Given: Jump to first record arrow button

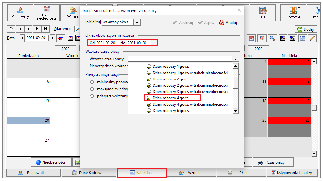Looking at the screenshot, I should click(x=20, y=29).
